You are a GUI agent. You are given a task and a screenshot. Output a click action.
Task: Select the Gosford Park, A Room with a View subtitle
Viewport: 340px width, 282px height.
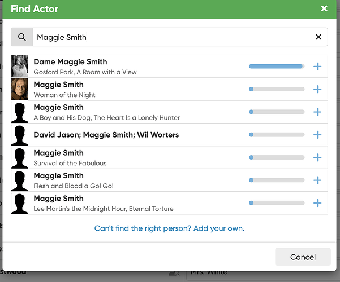click(85, 72)
